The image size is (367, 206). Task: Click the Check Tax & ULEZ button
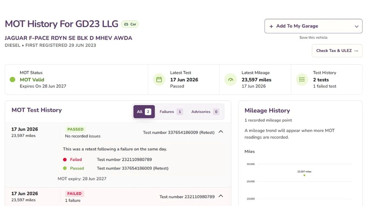(x=337, y=50)
